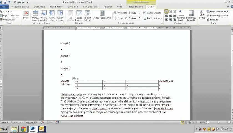The image size is (233, 133).
Task: Click Rozłóż wiersze distribute rows
Action: coord(152,13)
